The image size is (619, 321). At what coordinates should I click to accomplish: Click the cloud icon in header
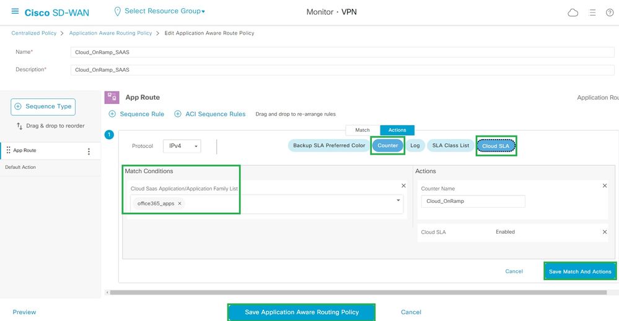[x=573, y=12]
